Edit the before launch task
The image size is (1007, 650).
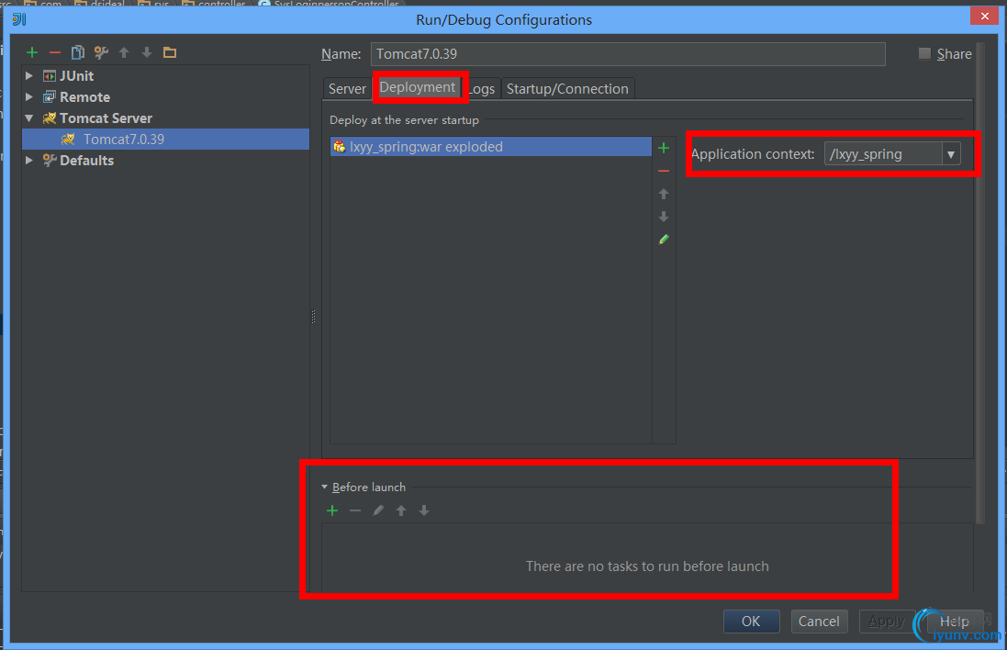(378, 510)
